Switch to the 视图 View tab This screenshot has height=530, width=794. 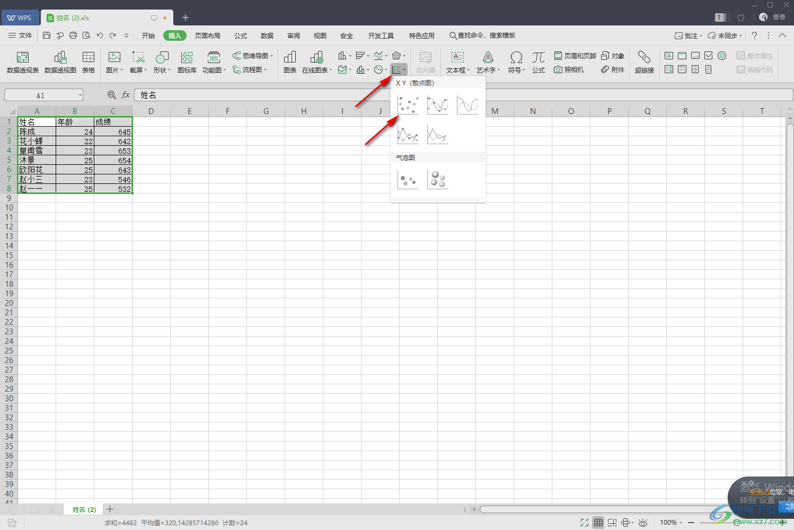coord(320,36)
